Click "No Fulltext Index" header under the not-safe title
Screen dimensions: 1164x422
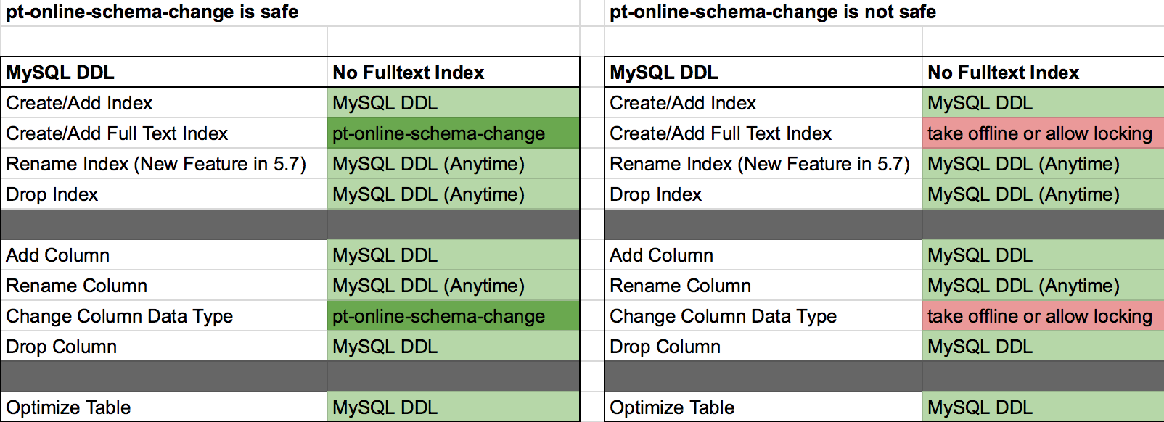(x=1003, y=73)
